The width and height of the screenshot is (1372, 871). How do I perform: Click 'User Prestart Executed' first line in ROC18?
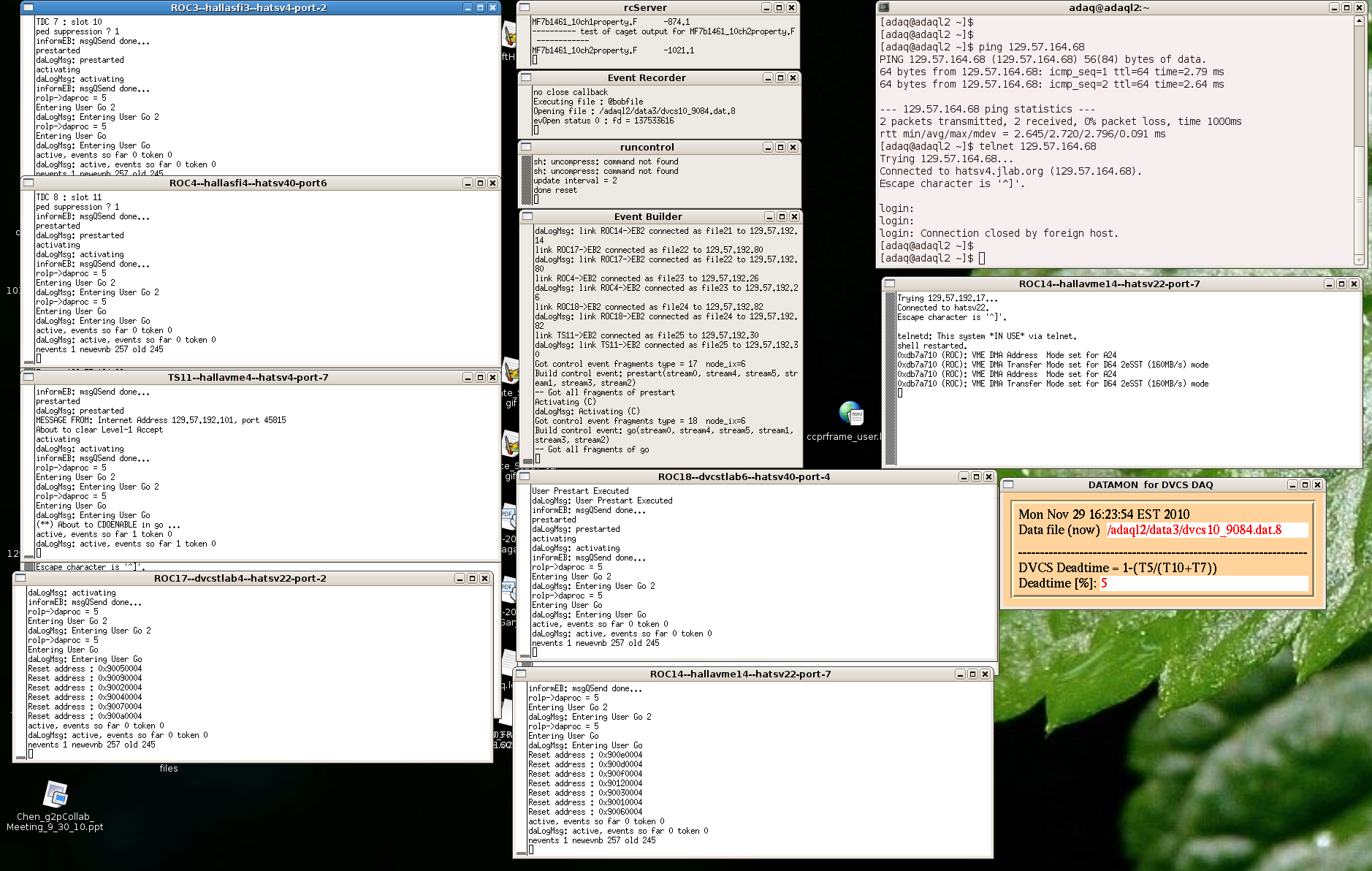[580, 491]
